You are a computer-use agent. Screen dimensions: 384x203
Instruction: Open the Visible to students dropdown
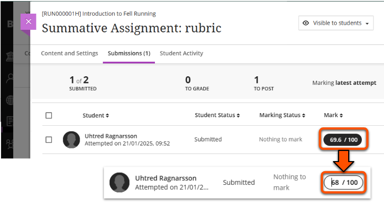(x=336, y=23)
